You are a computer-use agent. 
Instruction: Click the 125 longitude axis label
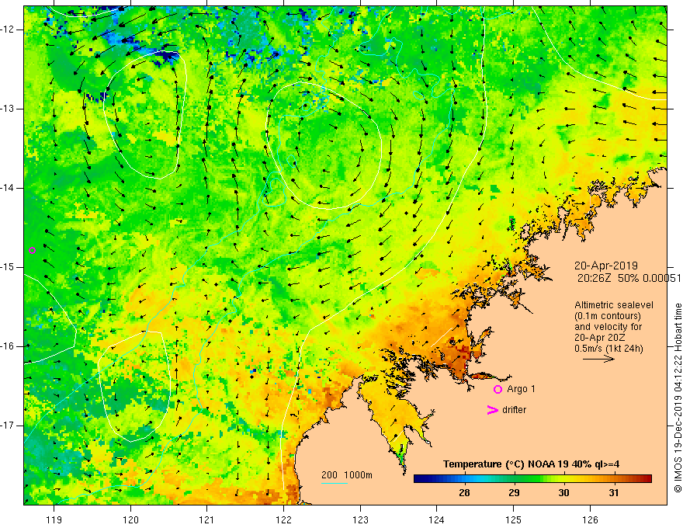click(514, 519)
